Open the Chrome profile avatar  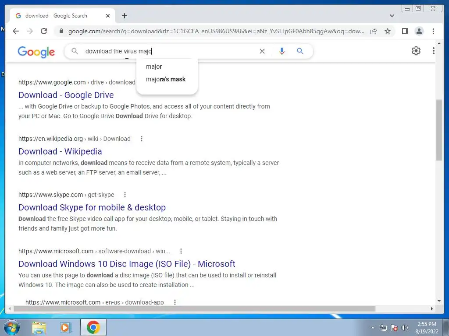point(419,31)
